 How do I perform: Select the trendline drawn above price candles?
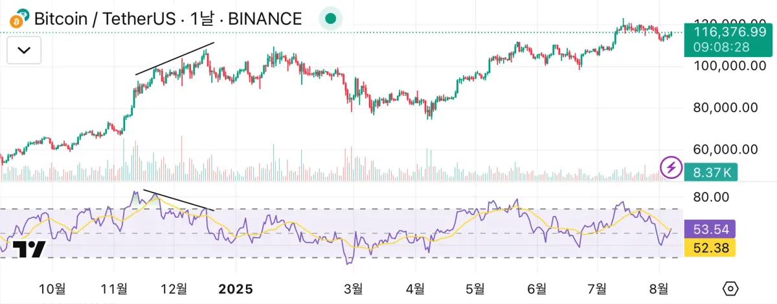click(x=174, y=59)
